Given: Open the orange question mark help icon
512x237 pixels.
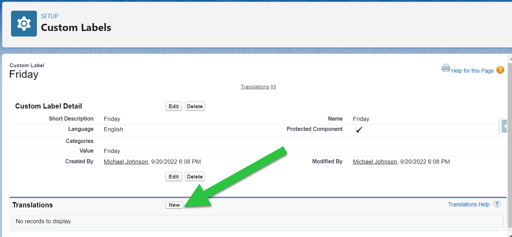Looking at the screenshot, I should [500, 70].
